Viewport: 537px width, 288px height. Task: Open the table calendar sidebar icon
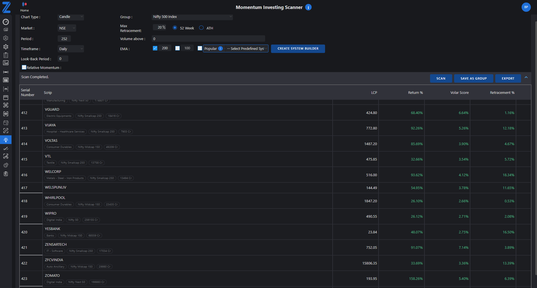(x=6, y=80)
